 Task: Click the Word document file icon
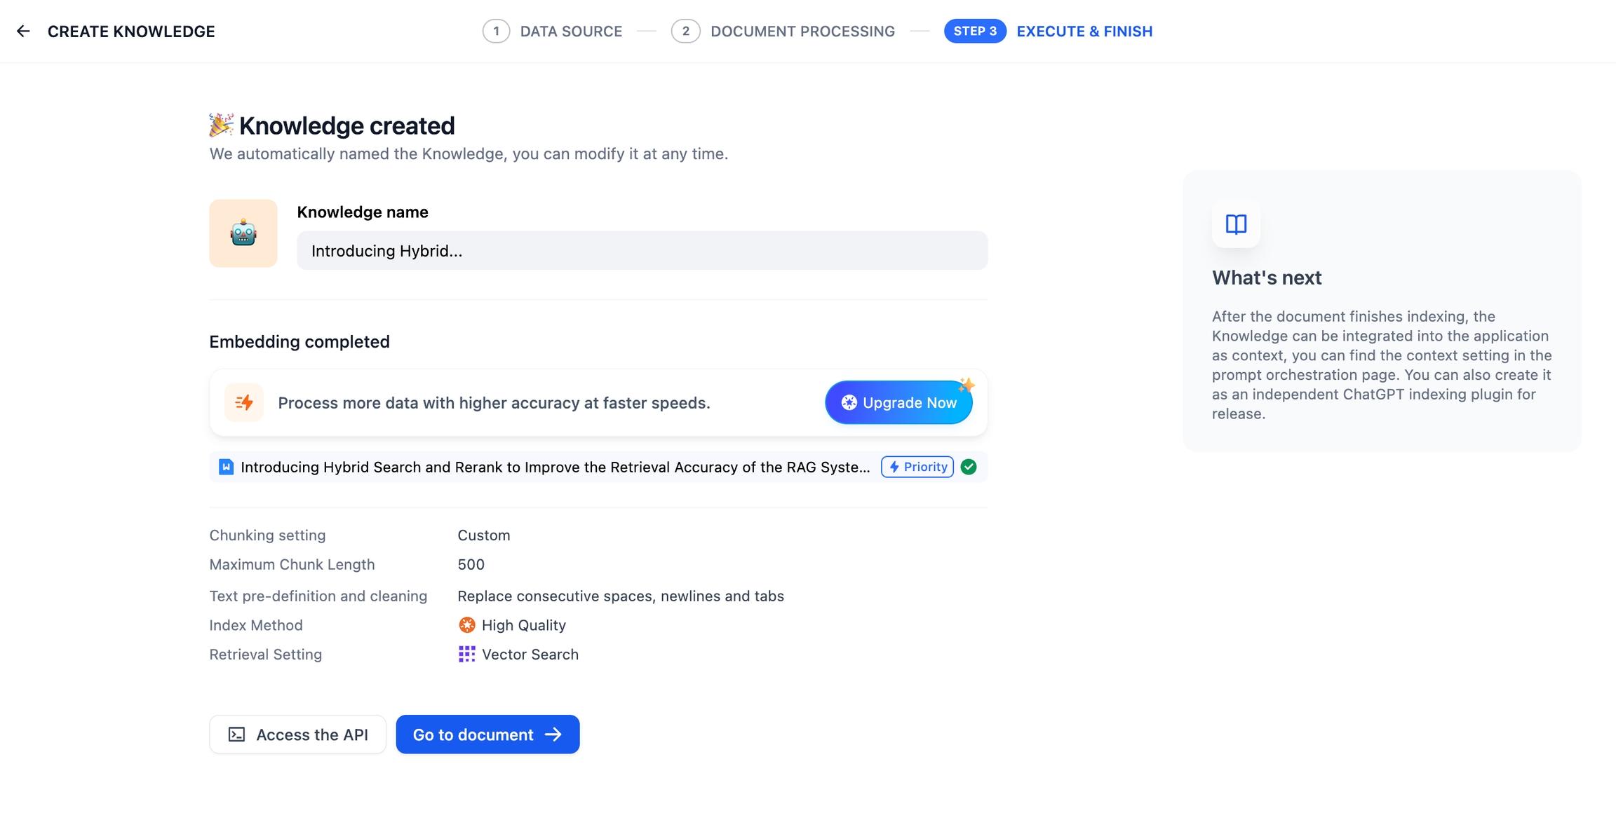226,467
